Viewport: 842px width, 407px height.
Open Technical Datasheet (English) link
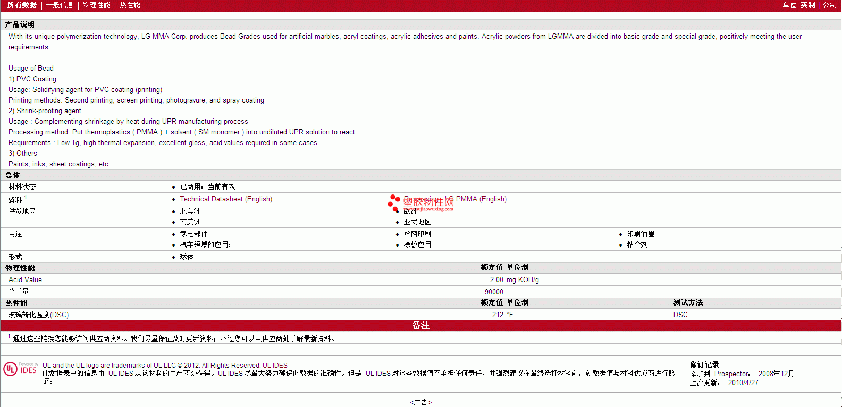226,199
